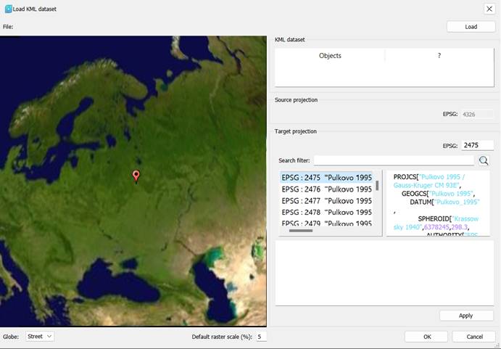Open the Globe style dropdown
This screenshot has width=501, height=349.
39,337
